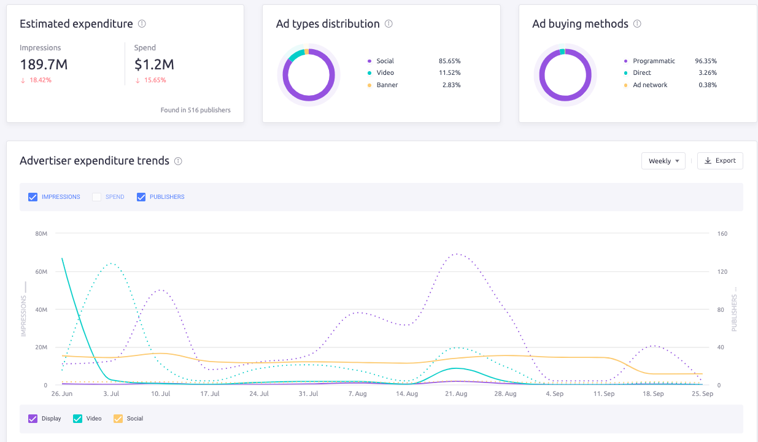Click the Found in 516 publishers link
The width and height of the screenshot is (758, 442).
(194, 109)
